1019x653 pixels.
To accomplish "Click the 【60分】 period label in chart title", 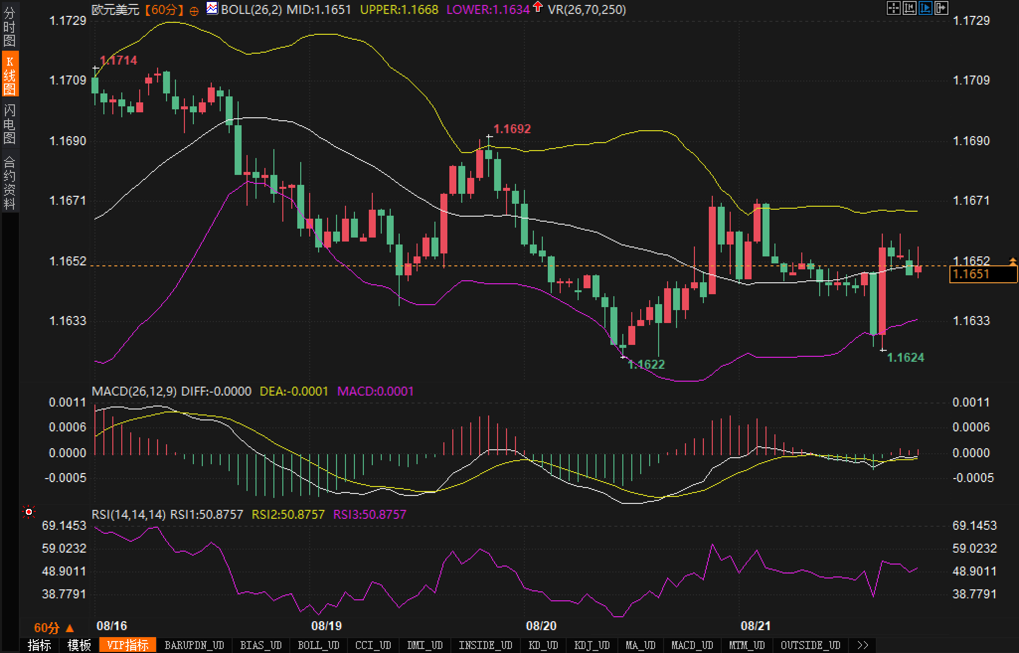I will [x=164, y=10].
